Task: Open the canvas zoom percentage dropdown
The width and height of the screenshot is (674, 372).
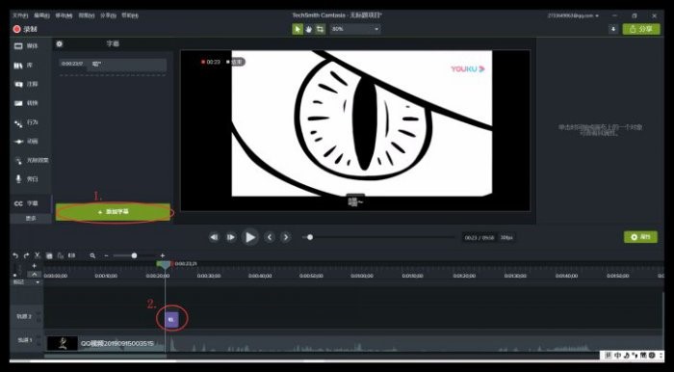Action: (x=355, y=29)
